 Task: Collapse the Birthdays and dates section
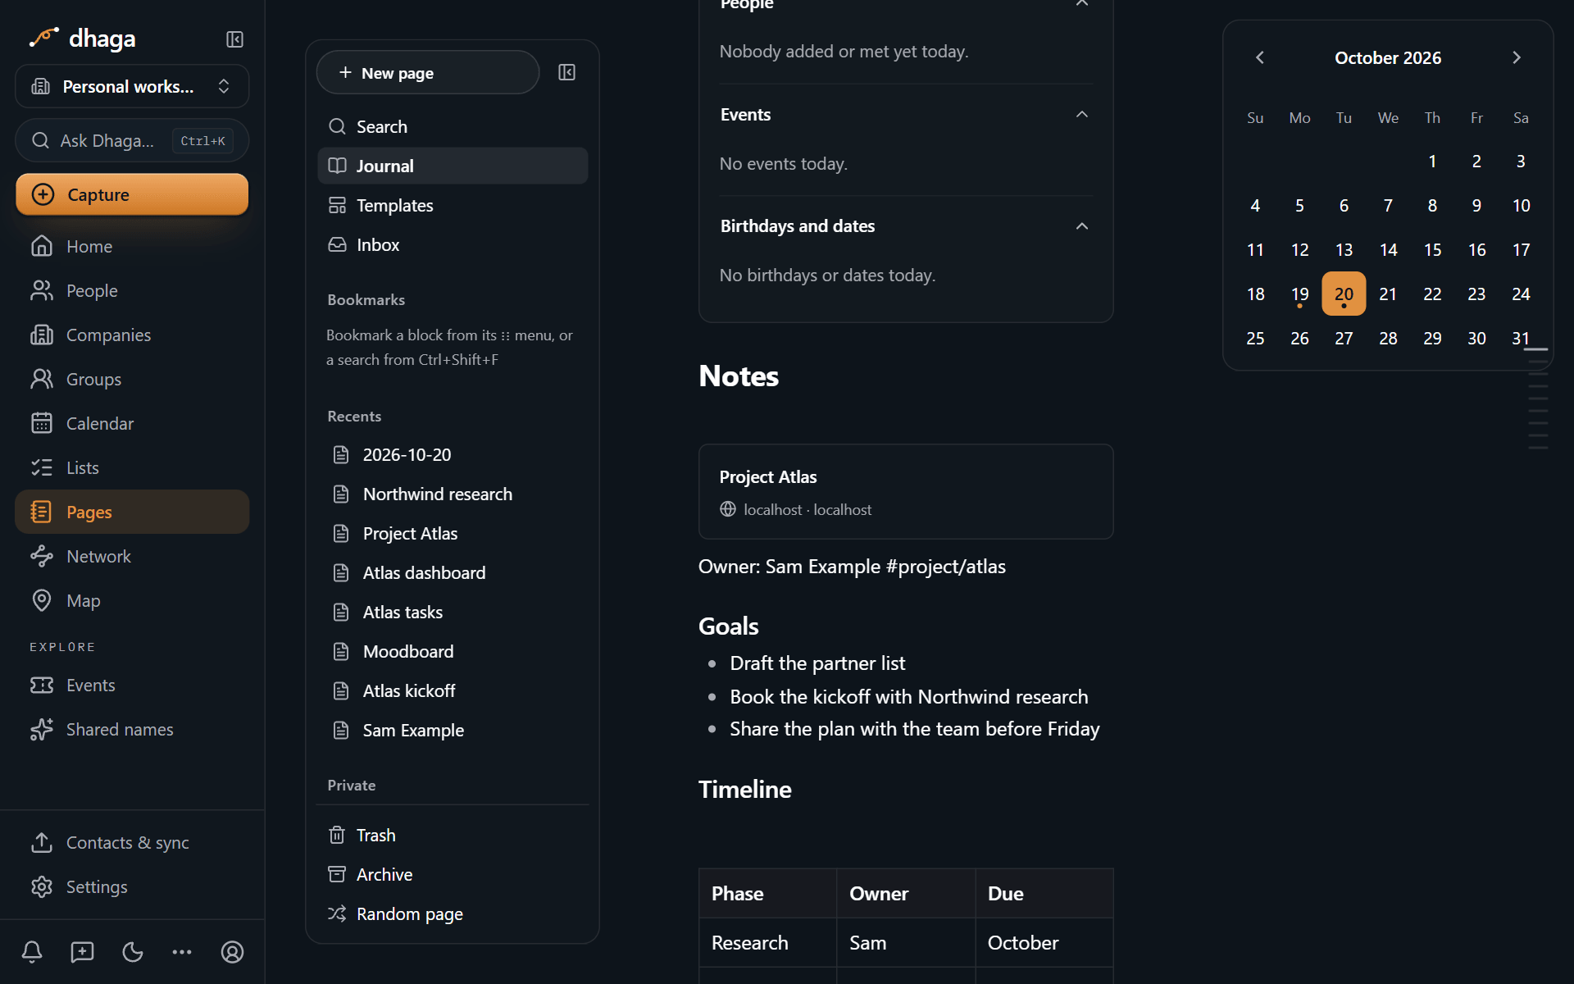(x=1082, y=226)
